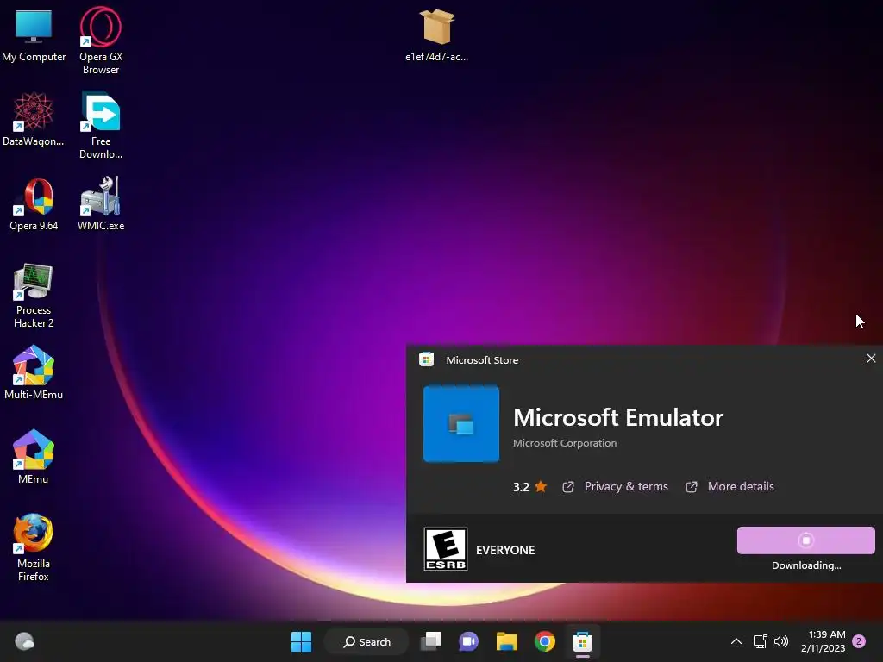The width and height of the screenshot is (883, 662).
Task: Open More details link
Action: click(730, 486)
